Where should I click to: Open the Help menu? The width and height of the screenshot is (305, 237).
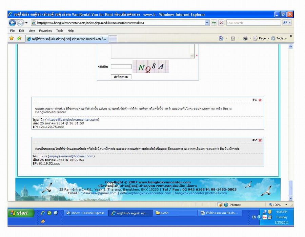point(70,31)
